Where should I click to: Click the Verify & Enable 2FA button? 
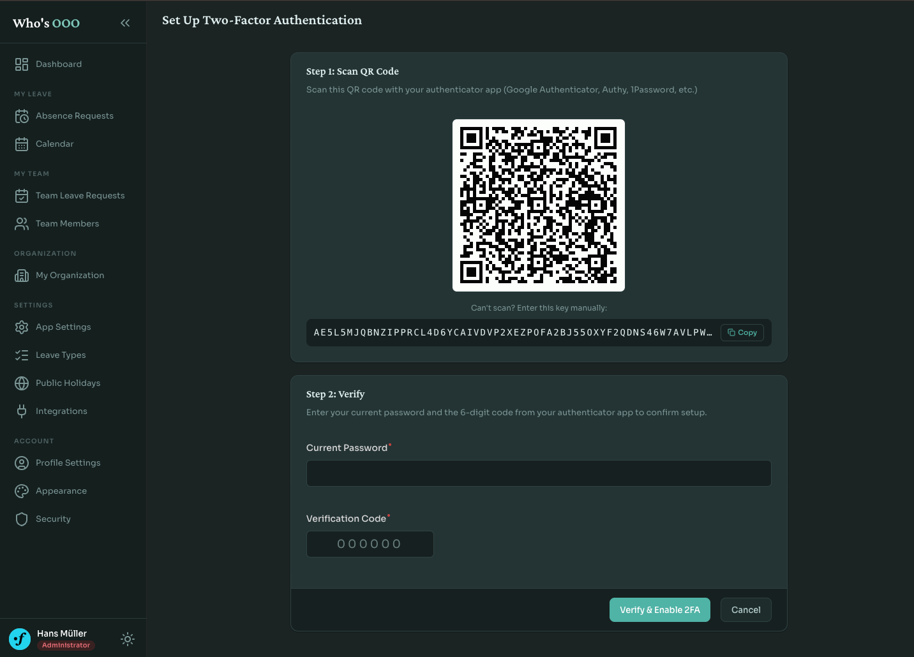[x=660, y=610]
